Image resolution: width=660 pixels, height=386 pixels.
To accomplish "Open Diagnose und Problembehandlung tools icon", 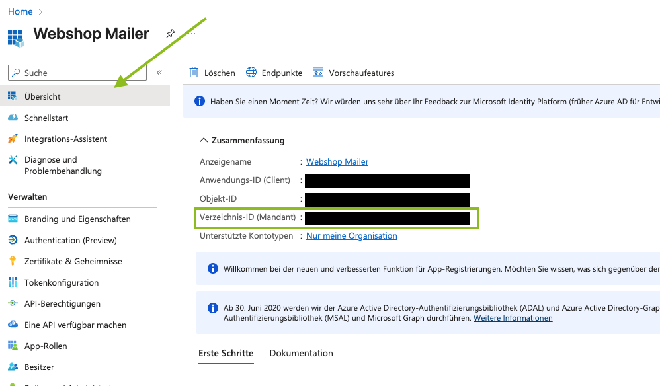I will pos(13,160).
